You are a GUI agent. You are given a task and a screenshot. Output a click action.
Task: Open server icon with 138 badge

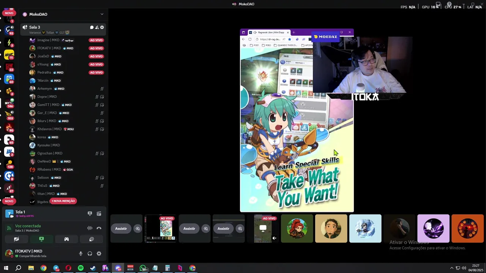(x=9, y=164)
